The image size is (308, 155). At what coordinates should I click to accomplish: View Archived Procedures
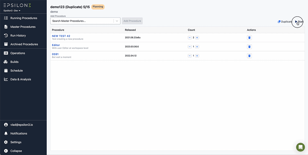click(x=24, y=44)
